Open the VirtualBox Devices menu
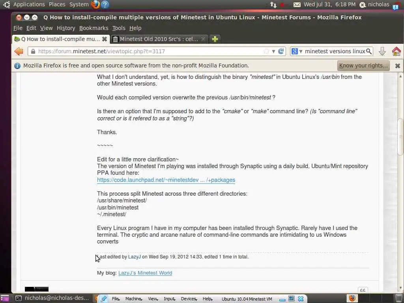The height and width of the screenshot is (303, 404). (x=189, y=299)
